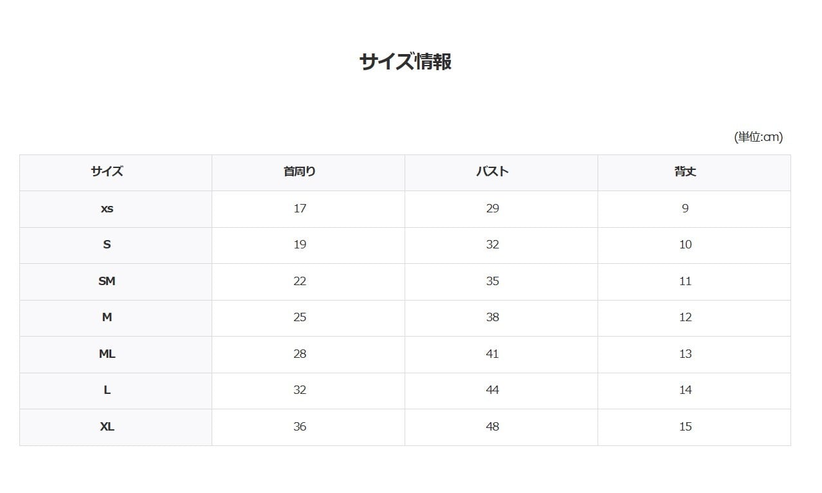
Task: Click the unit label (単位:cm)
Action: [x=758, y=137]
